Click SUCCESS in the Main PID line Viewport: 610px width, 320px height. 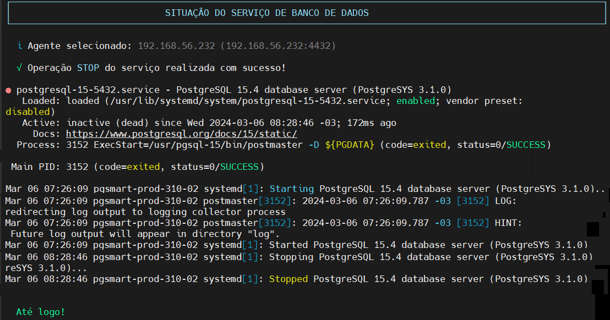239,167
